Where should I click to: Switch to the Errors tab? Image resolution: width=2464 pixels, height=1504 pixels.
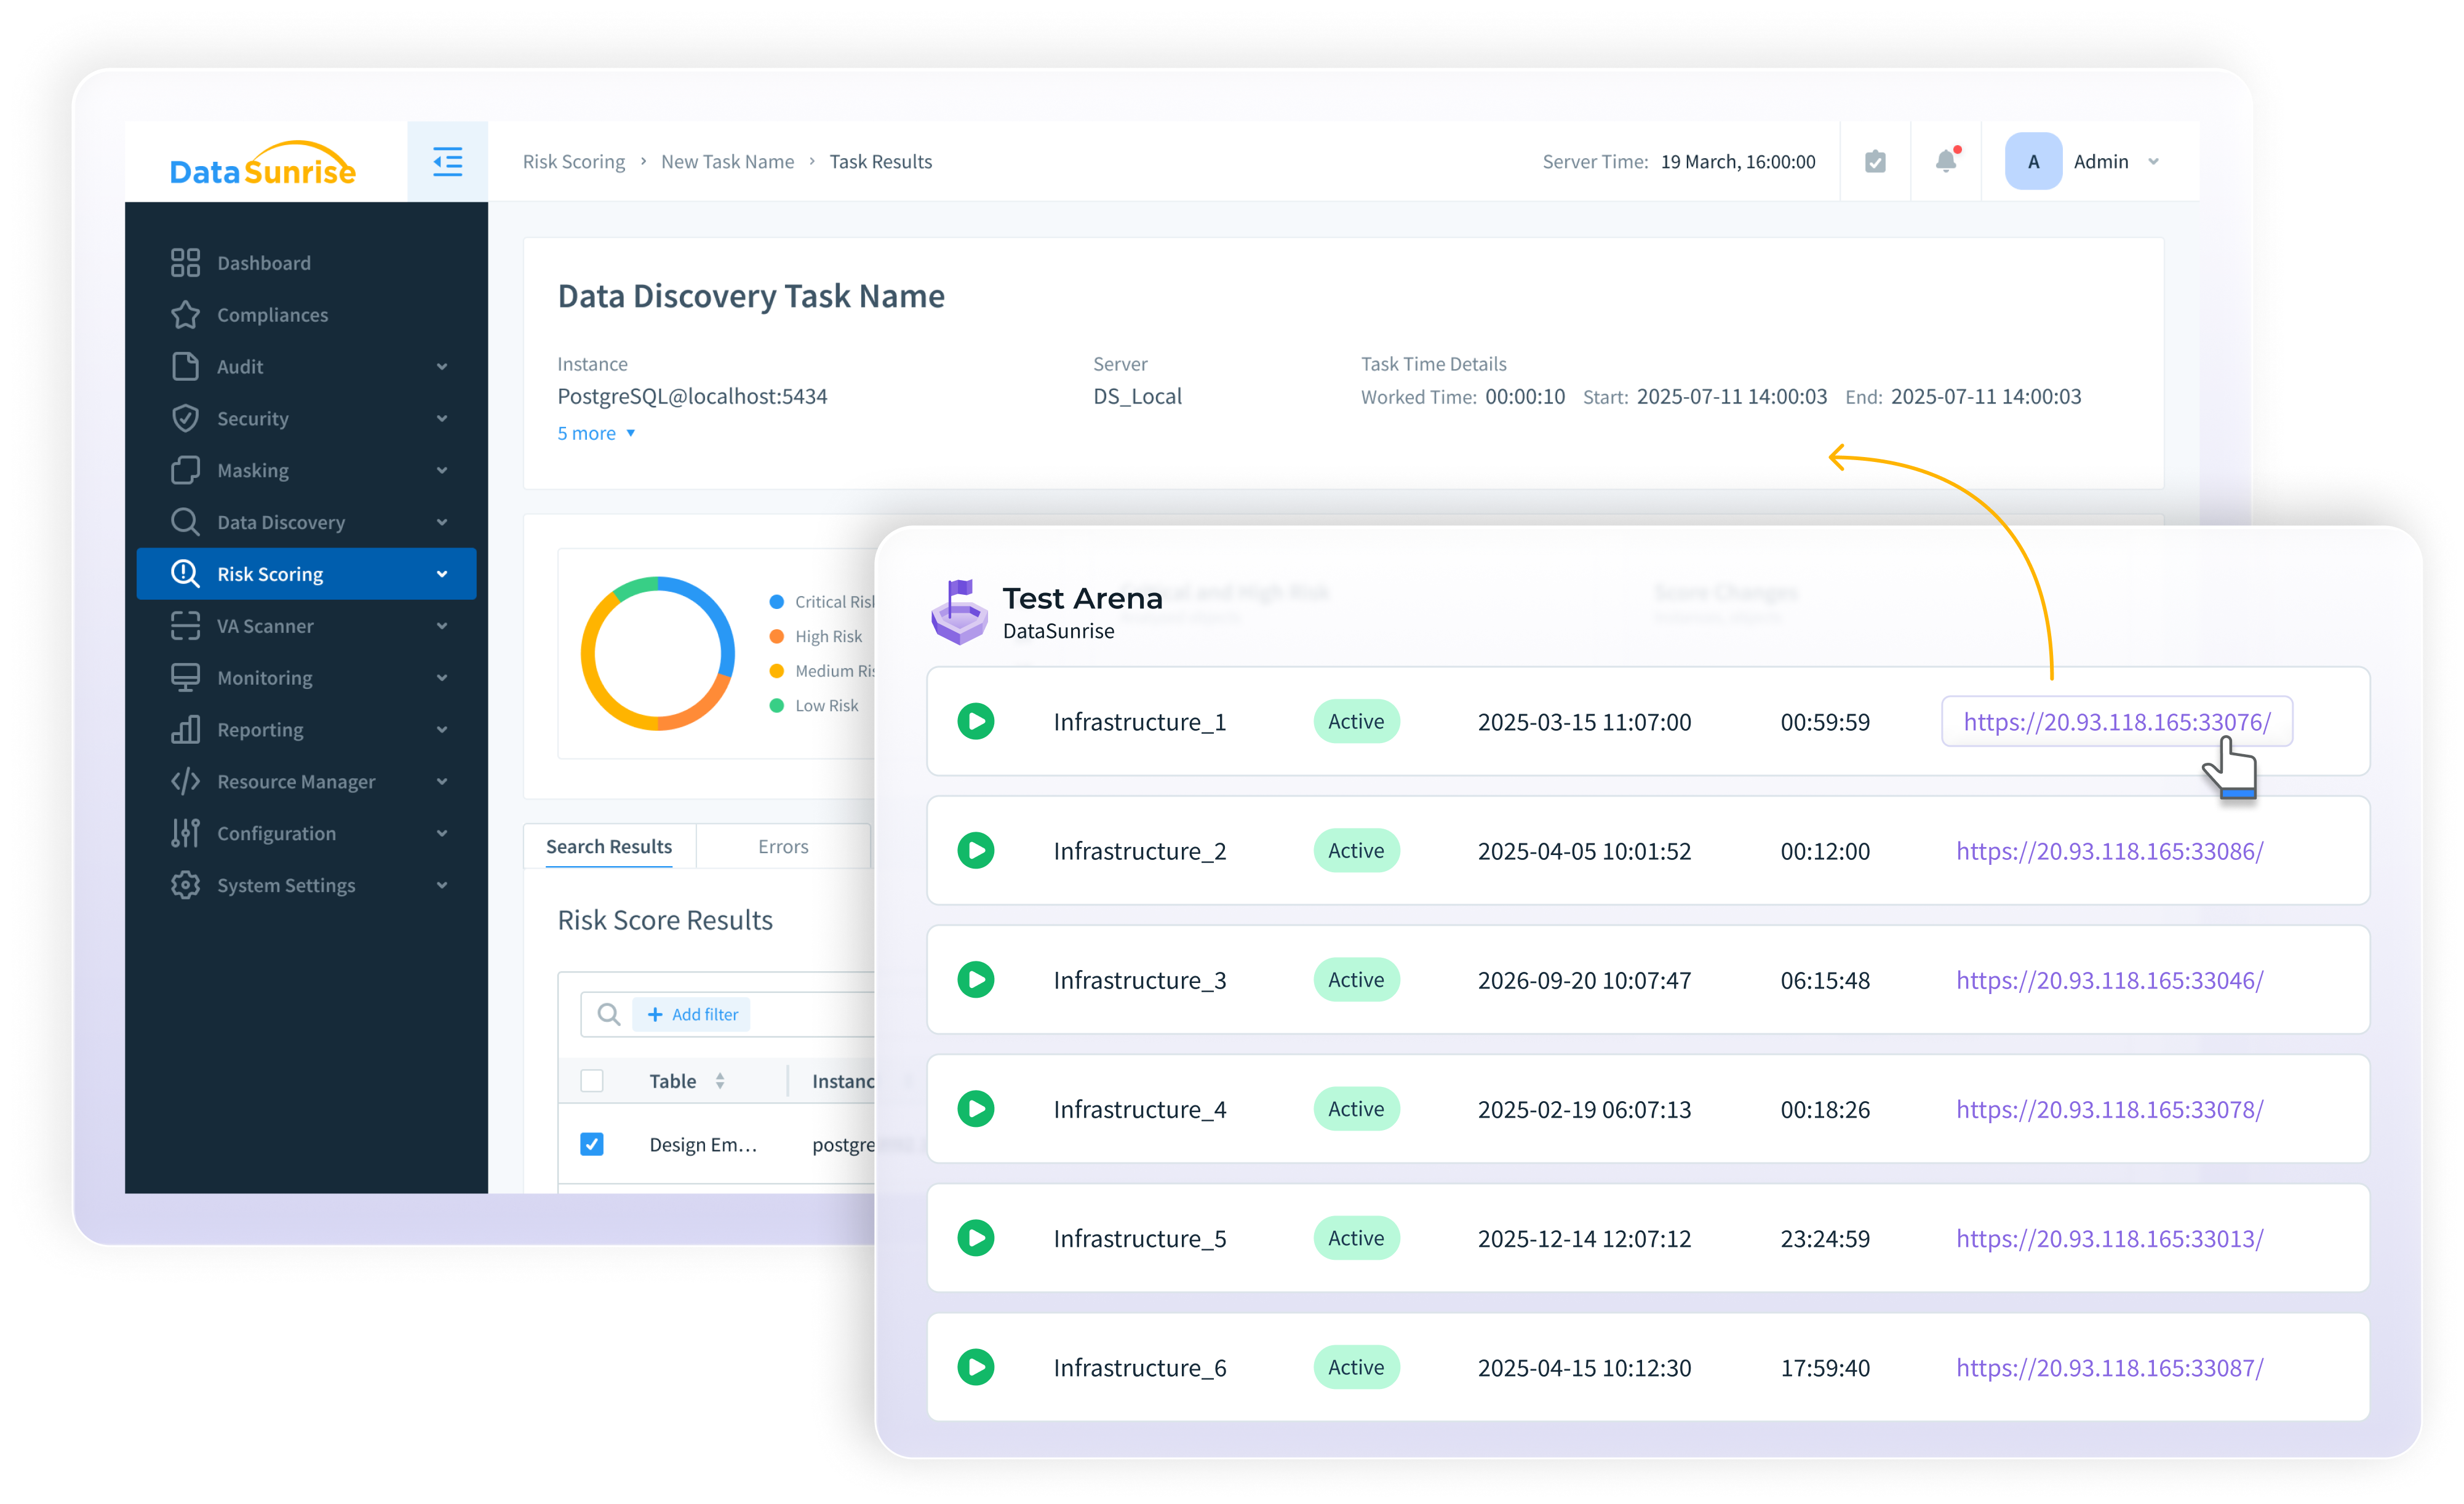(x=783, y=846)
